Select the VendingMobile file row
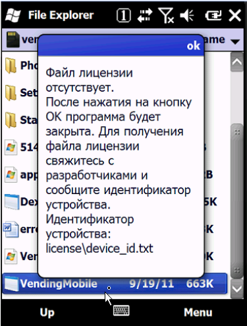The image size is (247, 326). [x=115, y=284]
